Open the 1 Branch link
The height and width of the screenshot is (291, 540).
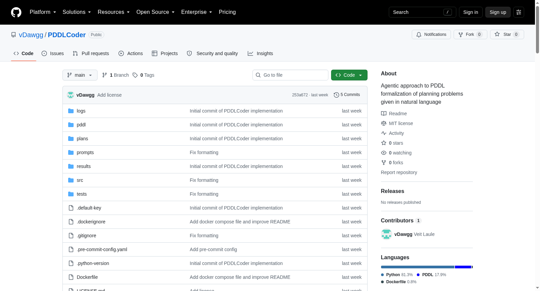(115, 75)
